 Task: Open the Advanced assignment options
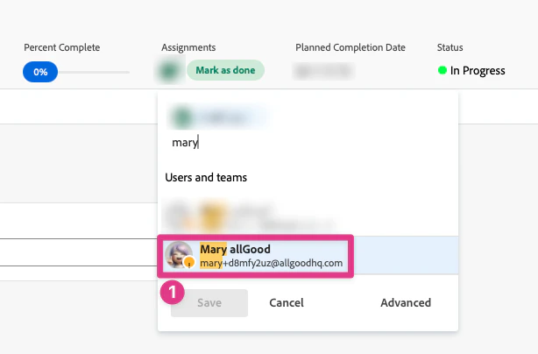coord(406,303)
